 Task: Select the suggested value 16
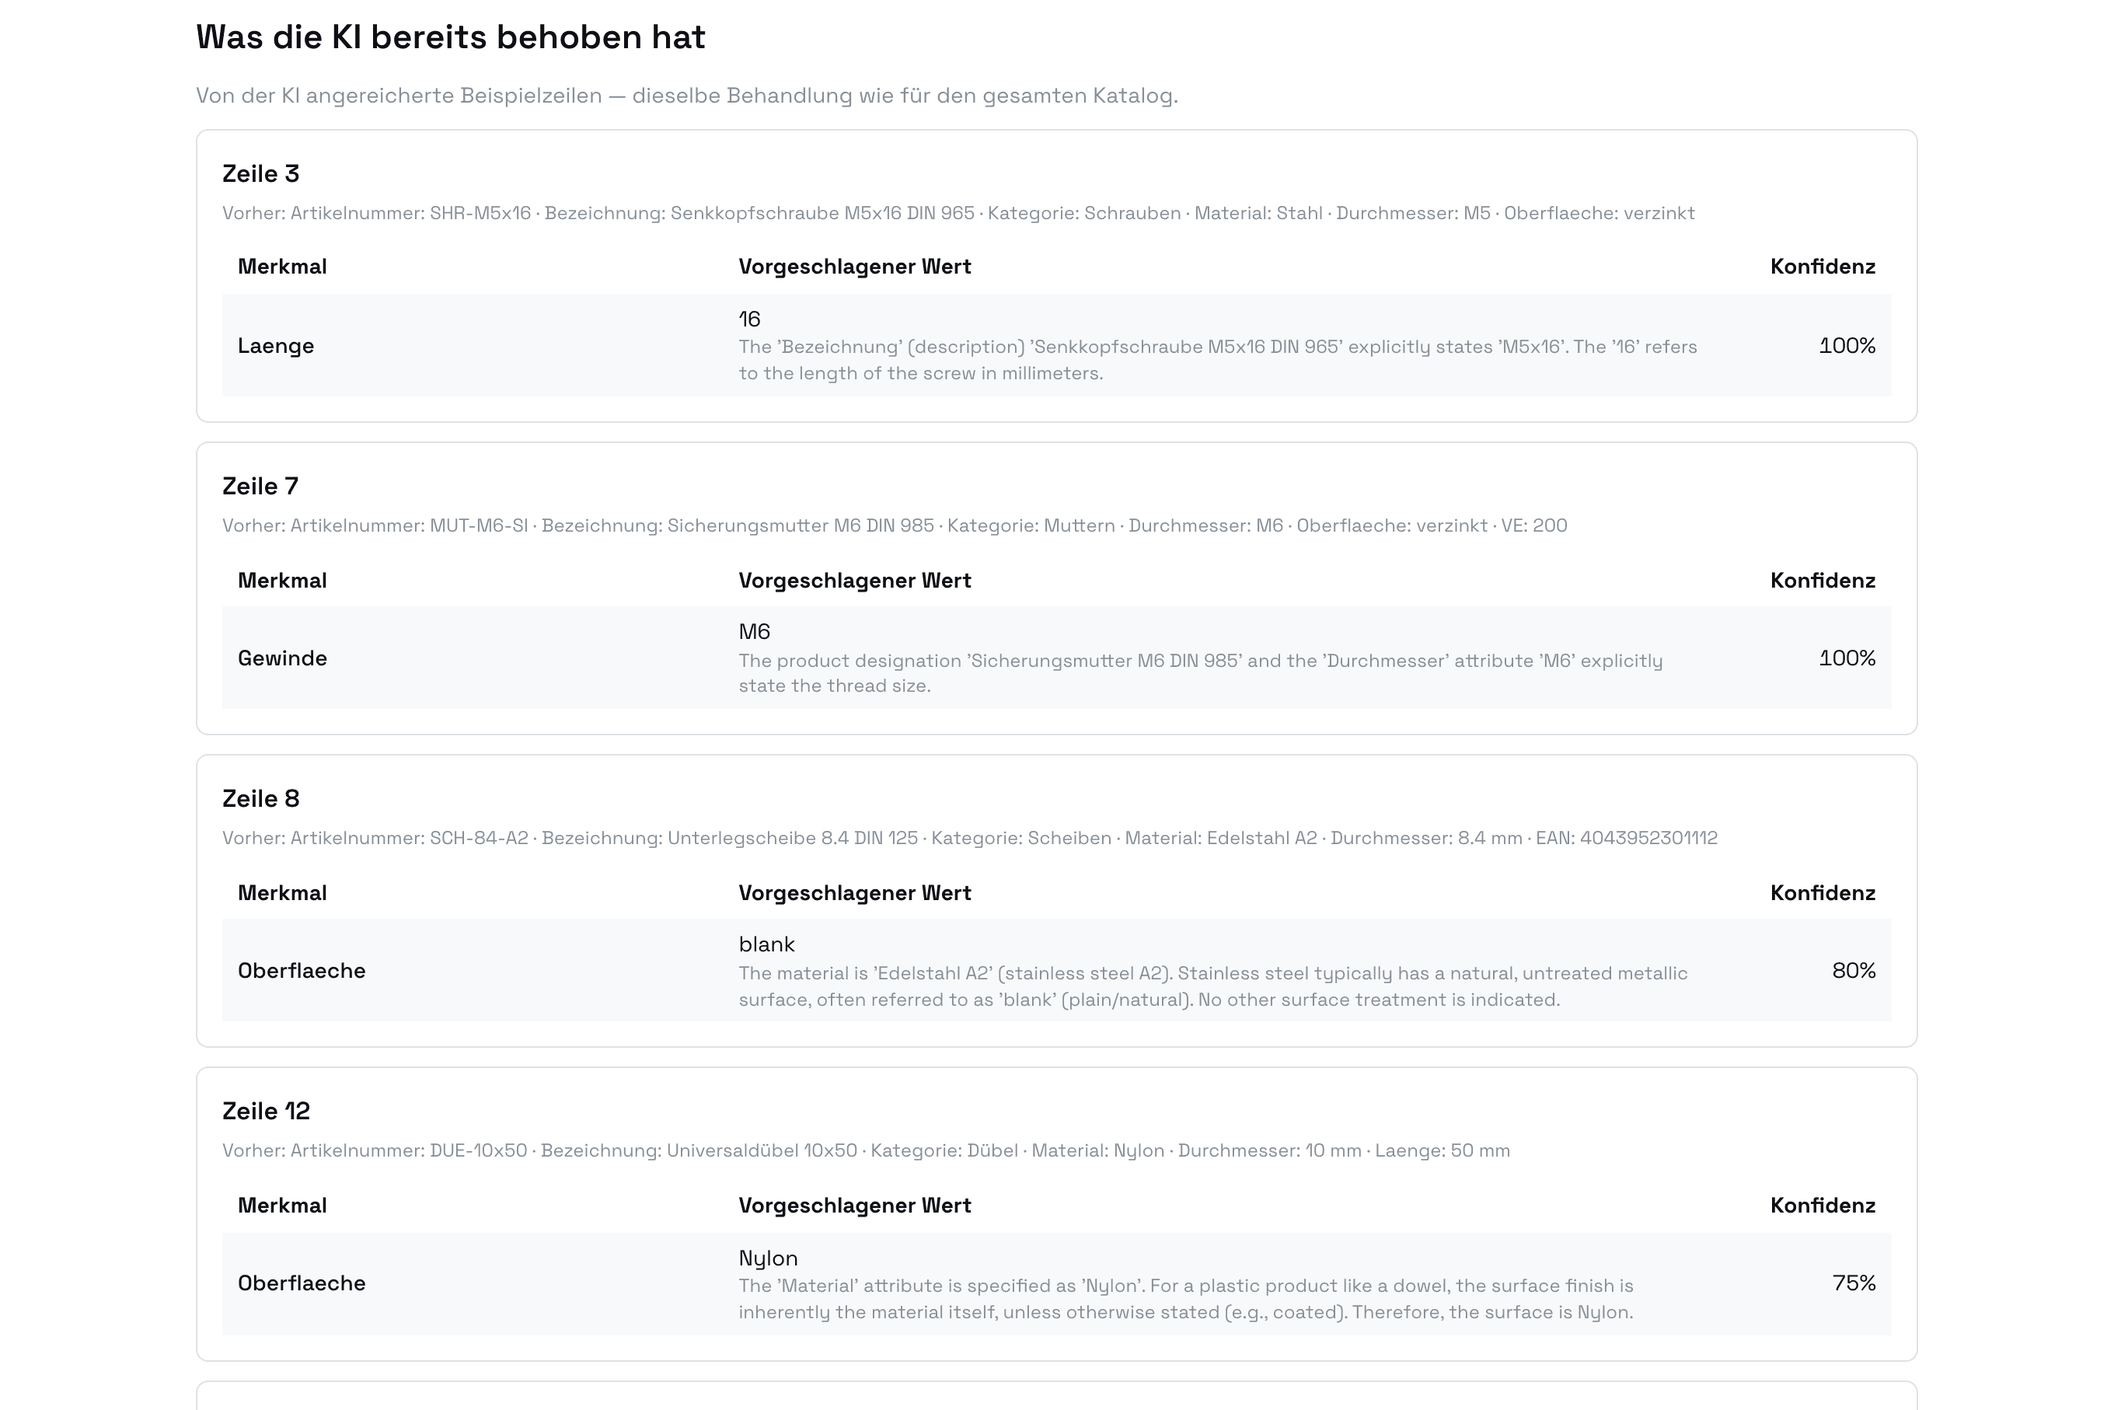[750, 319]
